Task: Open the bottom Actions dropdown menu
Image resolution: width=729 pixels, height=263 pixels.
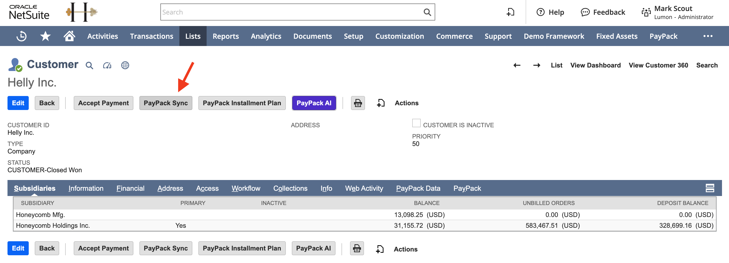Action: (405, 249)
